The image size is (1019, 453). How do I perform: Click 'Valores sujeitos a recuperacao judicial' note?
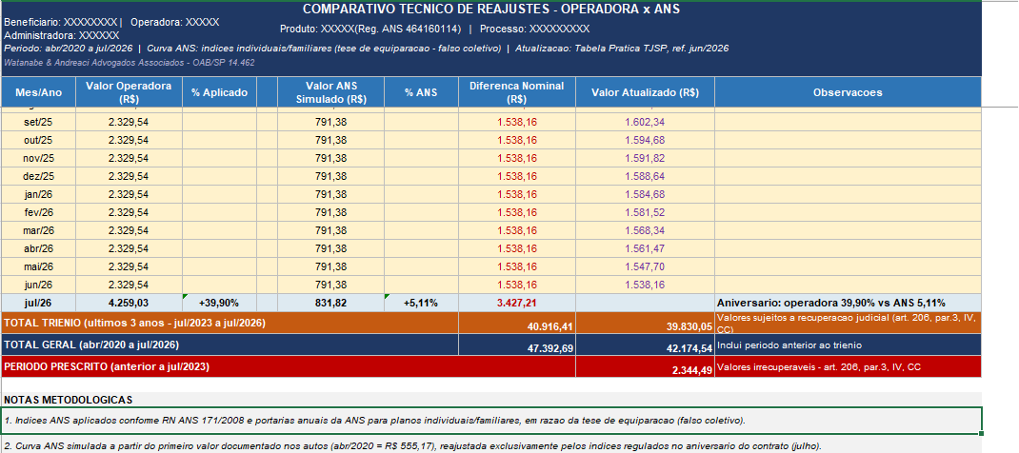point(848,323)
